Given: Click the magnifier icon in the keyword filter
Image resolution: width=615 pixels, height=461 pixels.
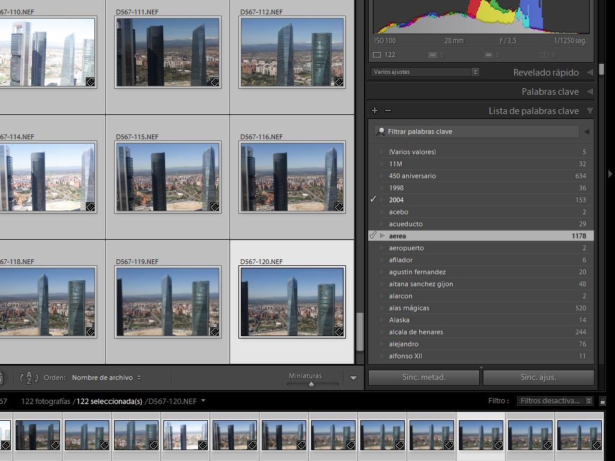Looking at the screenshot, I should (x=380, y=131).
